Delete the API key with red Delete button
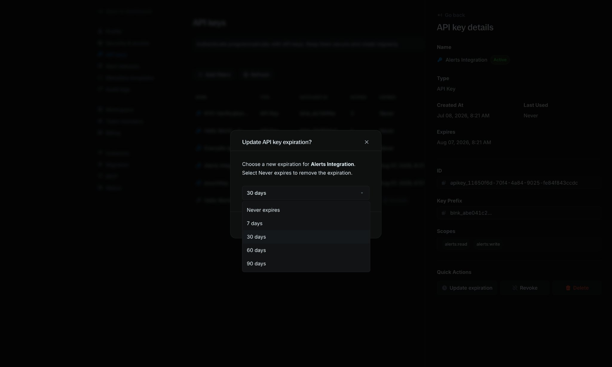612x367 pixels. coord(577,288)
